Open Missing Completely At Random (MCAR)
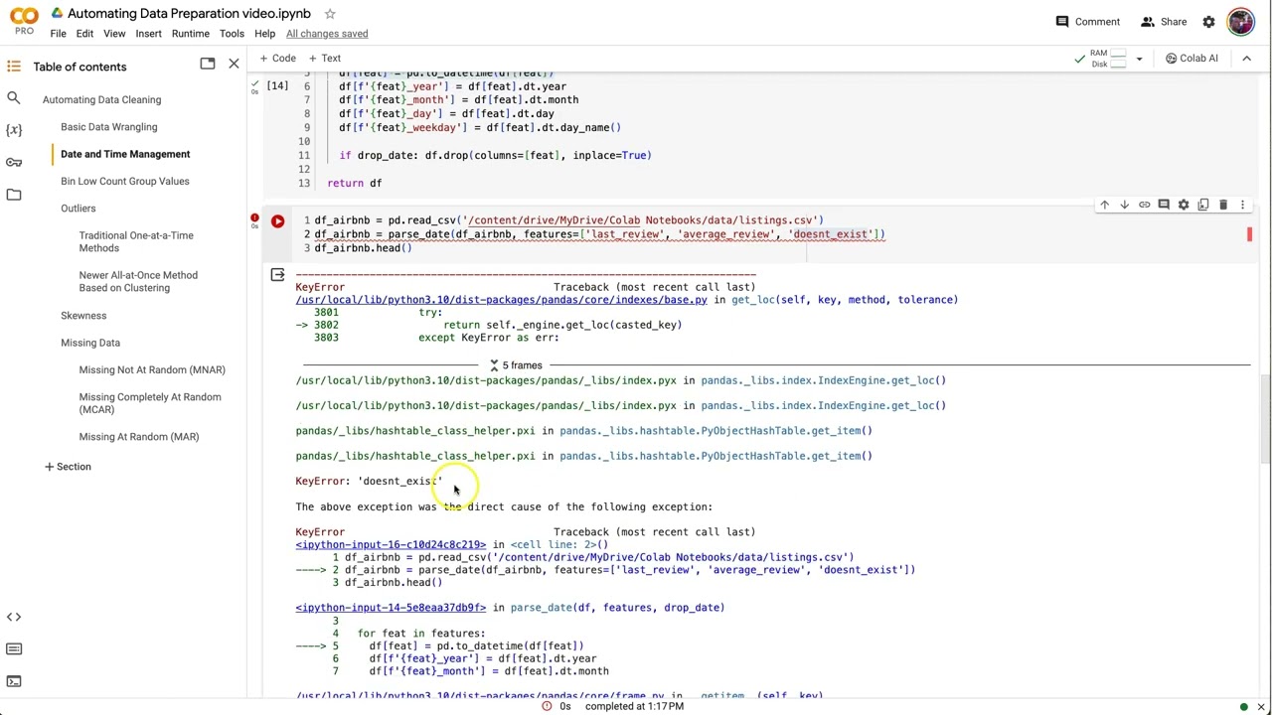The height and width of the screenshot is (715, 1272). click(x=150, y=403)
